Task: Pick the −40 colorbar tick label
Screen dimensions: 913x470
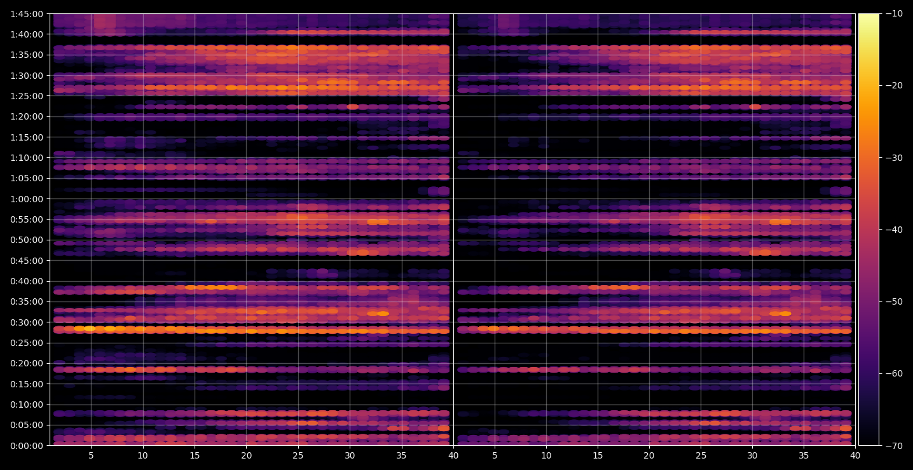Action: coord(894,230)
